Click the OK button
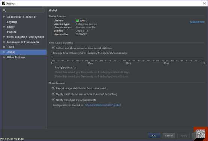 (154, 136)
